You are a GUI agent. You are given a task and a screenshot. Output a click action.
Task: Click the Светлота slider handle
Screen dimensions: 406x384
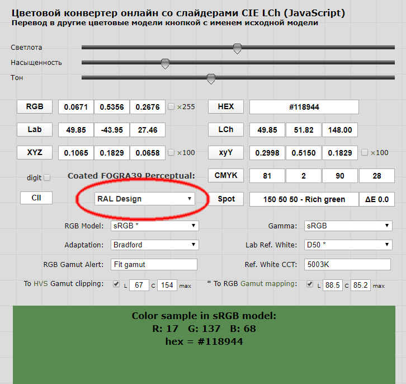tap(237, 49)
